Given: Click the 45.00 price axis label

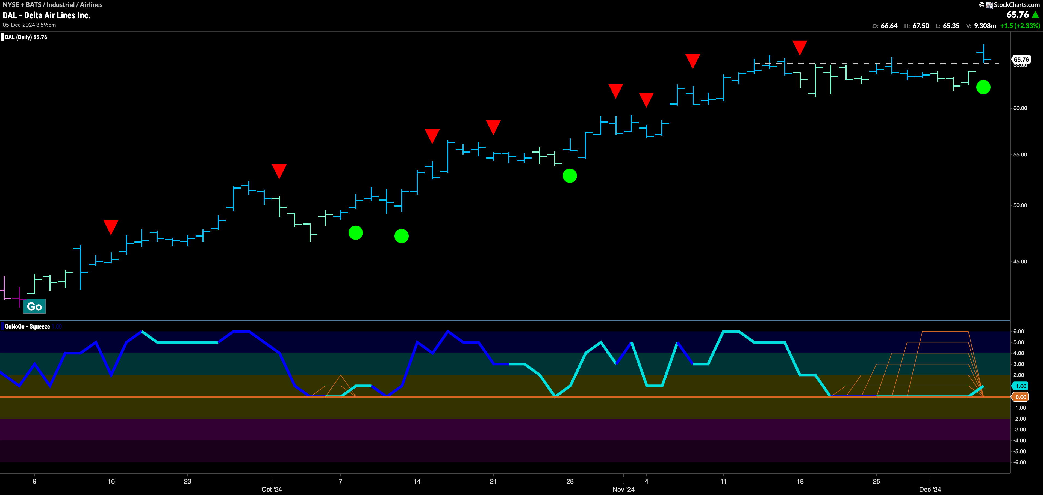Looking at the screenshot, I should [x=1020, y=261].
